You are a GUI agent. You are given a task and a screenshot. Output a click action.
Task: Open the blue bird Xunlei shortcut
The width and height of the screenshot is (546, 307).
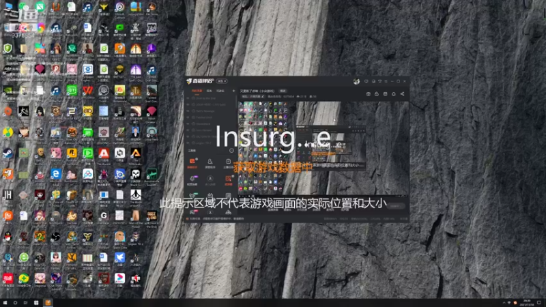pos(120,258)
